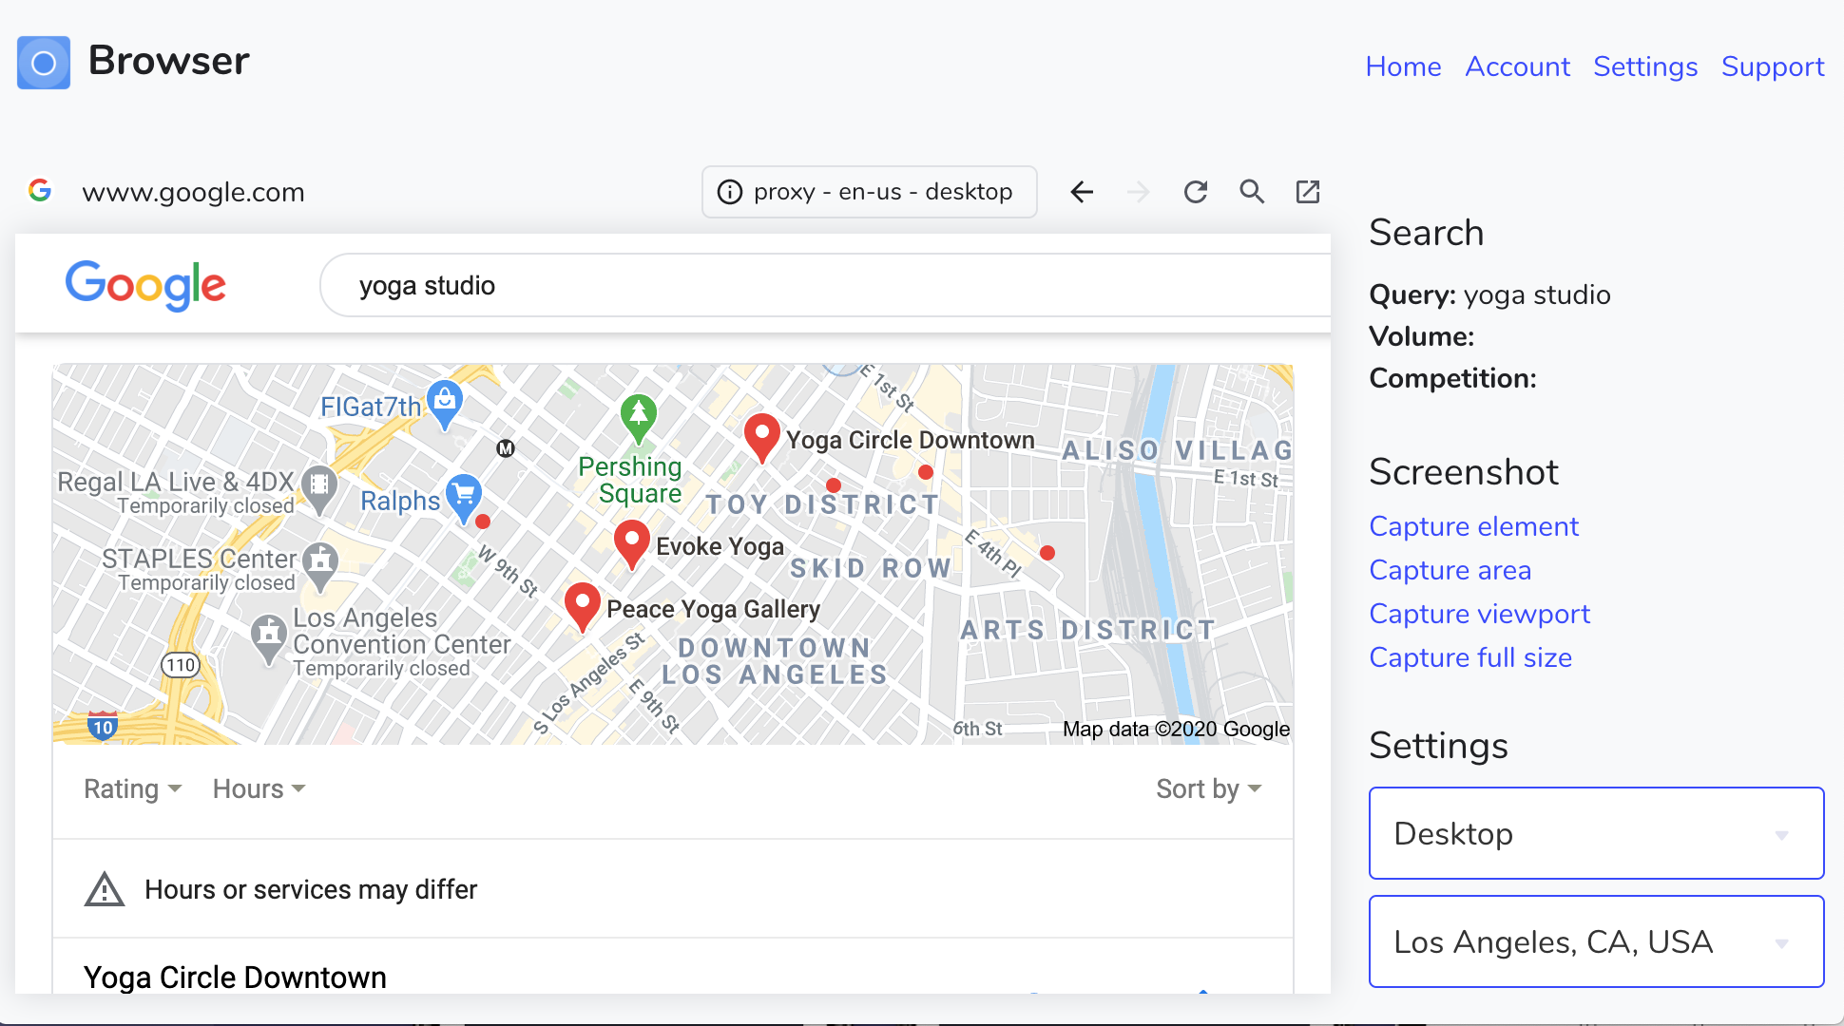Click the forward arrow icon
1844x1026 pixels.
tap(1138, 192)
